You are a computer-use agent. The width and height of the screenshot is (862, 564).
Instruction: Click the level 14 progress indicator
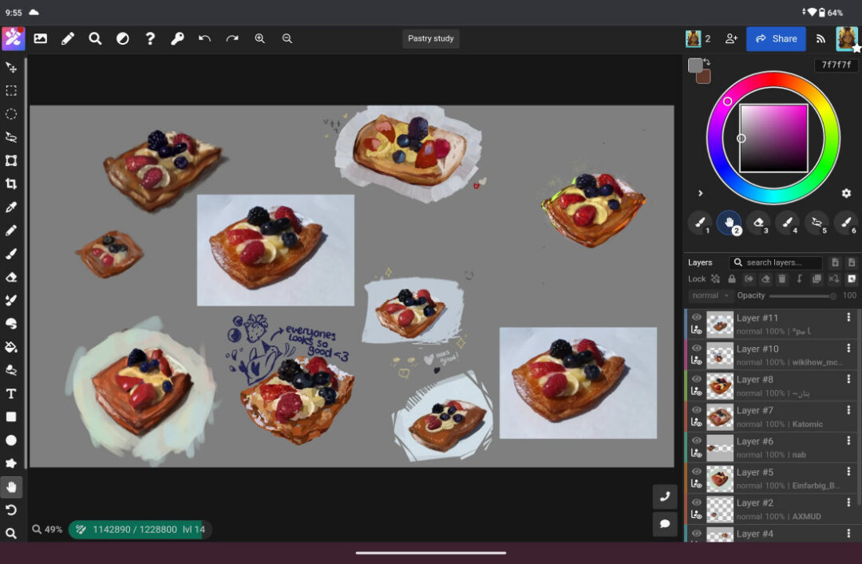[x=140, y=530]
